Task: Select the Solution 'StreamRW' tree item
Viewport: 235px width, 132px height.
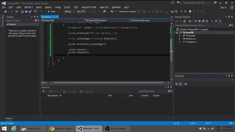Action: pyautogui.click(x=194, y=29)
